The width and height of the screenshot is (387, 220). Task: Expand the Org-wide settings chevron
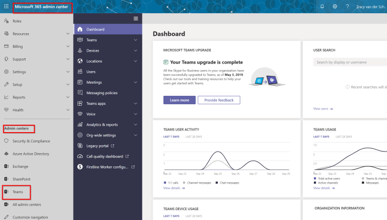pyautogui.click(x=136, y=135)
